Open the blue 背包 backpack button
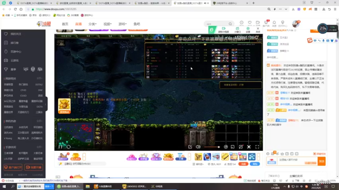 [x=255, y=164]
